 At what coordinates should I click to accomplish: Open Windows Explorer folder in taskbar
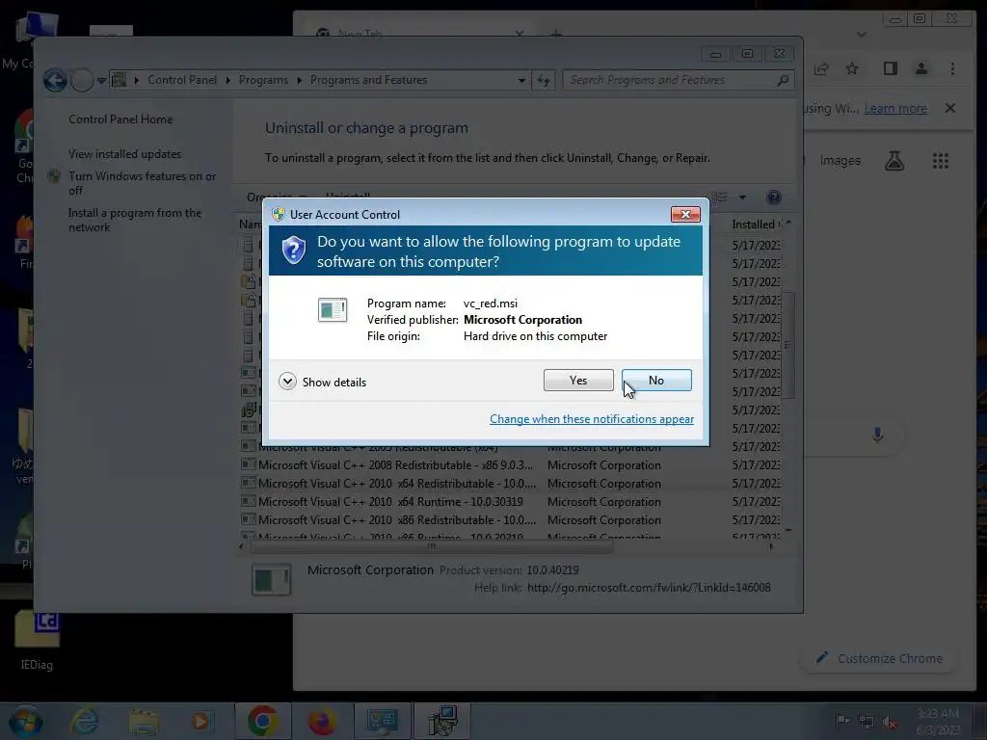coord(144,721)
